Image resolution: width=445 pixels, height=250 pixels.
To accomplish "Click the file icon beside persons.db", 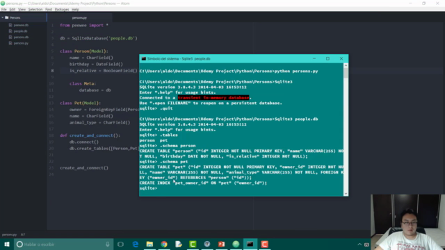I will (x=10, y=37).
